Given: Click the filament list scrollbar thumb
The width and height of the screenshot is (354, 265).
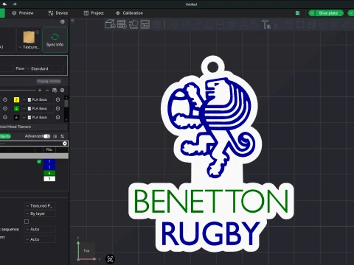Looking at the screenshot, I should (66, 103).
